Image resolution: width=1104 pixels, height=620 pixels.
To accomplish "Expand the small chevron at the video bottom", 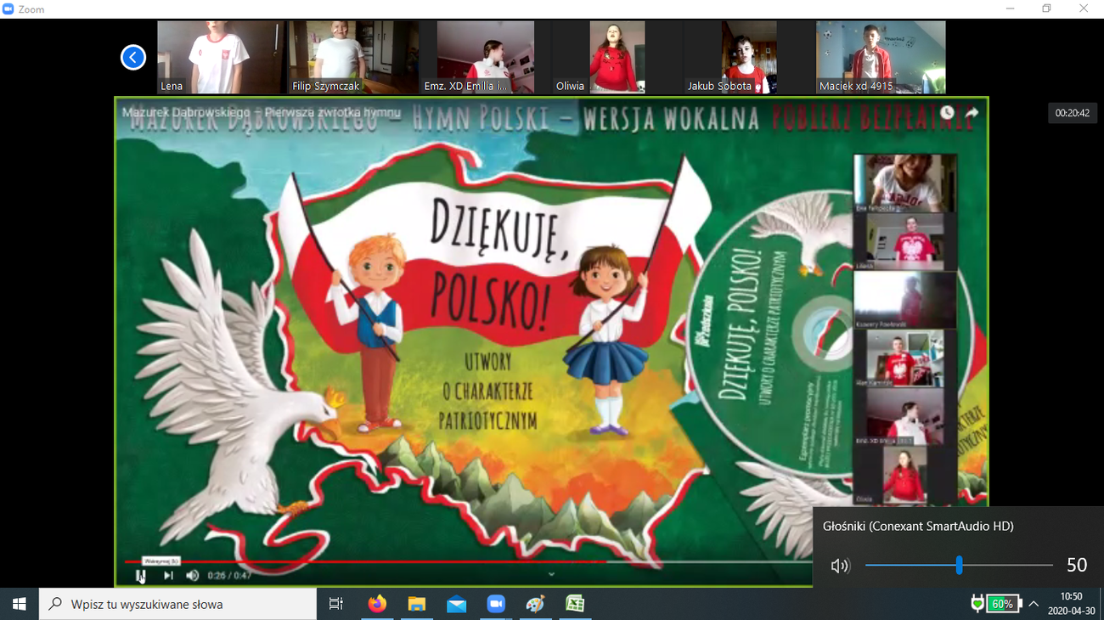I will (551, 574).
